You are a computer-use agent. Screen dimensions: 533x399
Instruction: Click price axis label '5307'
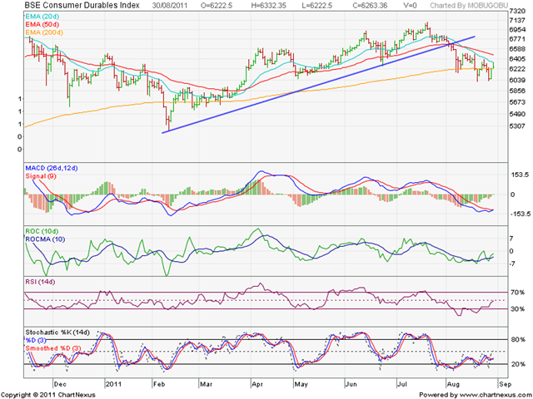pyautogui.click(x=516, y=126)
